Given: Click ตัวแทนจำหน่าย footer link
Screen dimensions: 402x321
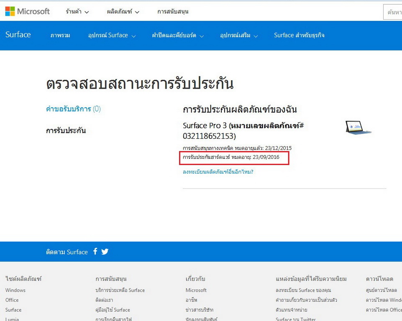Looking at the screenshot, I should click(291, 310).
